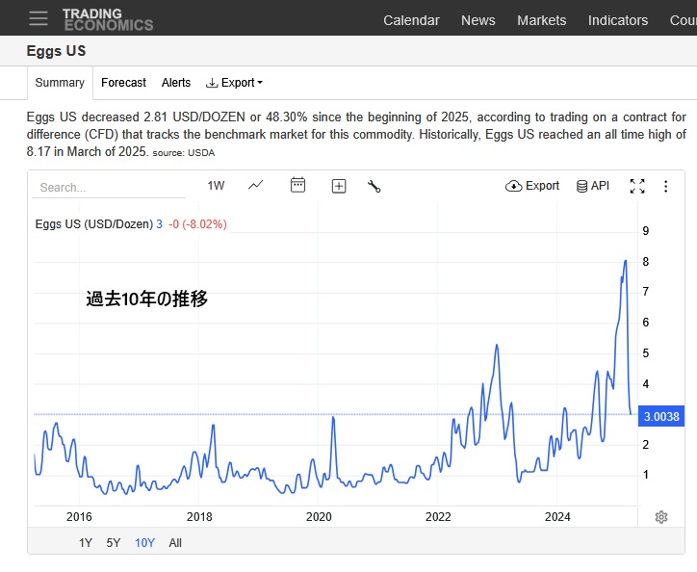
Task: Click the 3.0038 current price label
Action: pos(660,416)
